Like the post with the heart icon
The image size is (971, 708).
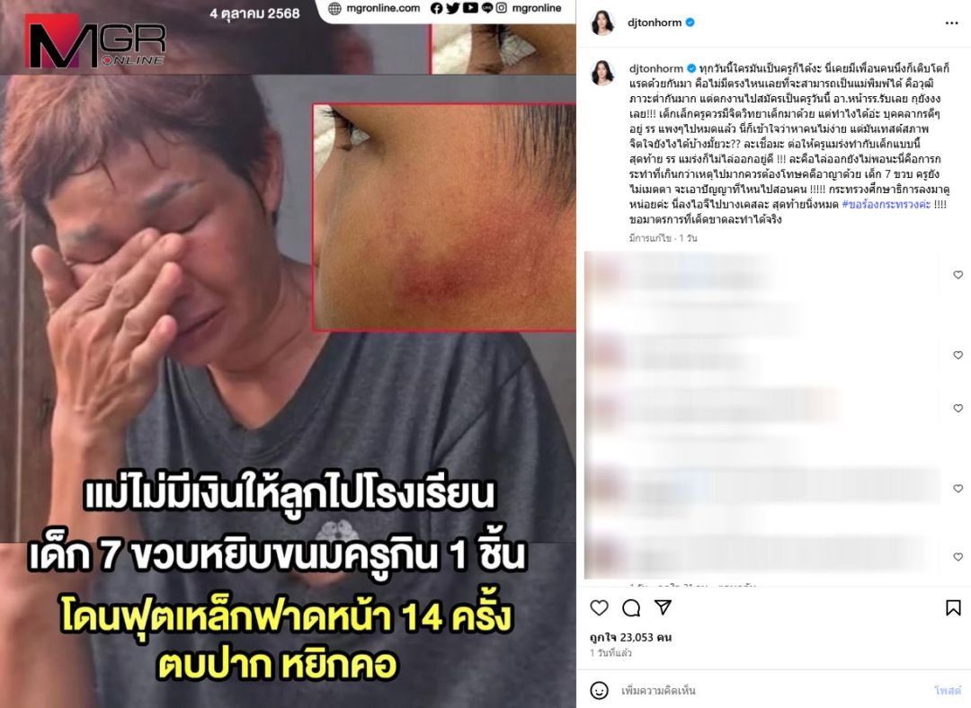[x=599, y=607]
